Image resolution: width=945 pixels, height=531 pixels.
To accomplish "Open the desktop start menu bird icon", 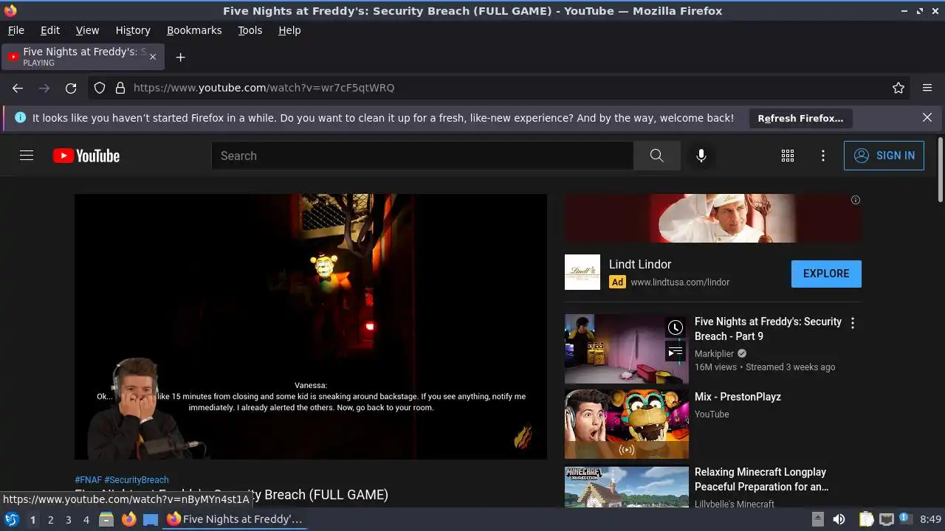I will coord(12,519).
